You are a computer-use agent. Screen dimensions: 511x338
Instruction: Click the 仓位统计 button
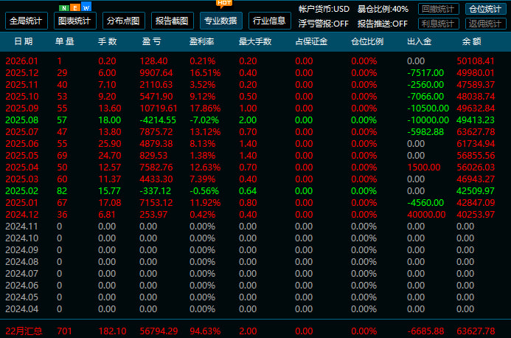486,9
